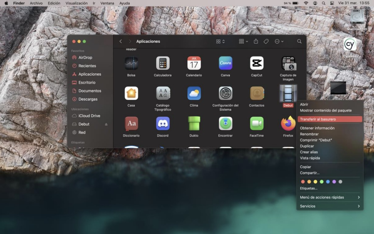Open the Archivo menu in menu bar
The width and height of the screenshot is (374, 234).
(36, 3)
